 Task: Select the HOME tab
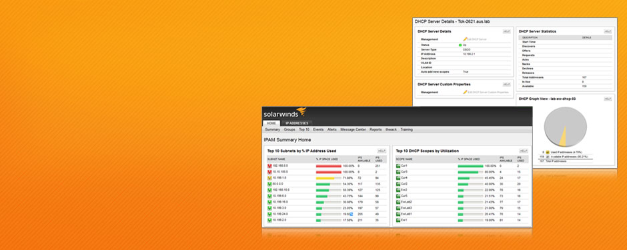click(x=271, y=123)
